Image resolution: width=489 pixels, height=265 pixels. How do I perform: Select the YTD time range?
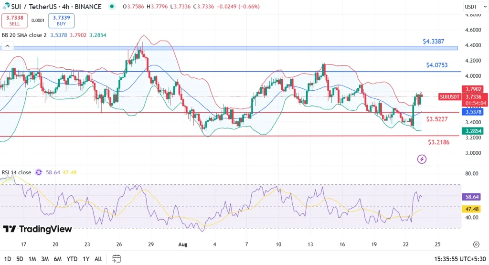pyautogui.click(x=72, y=259)
